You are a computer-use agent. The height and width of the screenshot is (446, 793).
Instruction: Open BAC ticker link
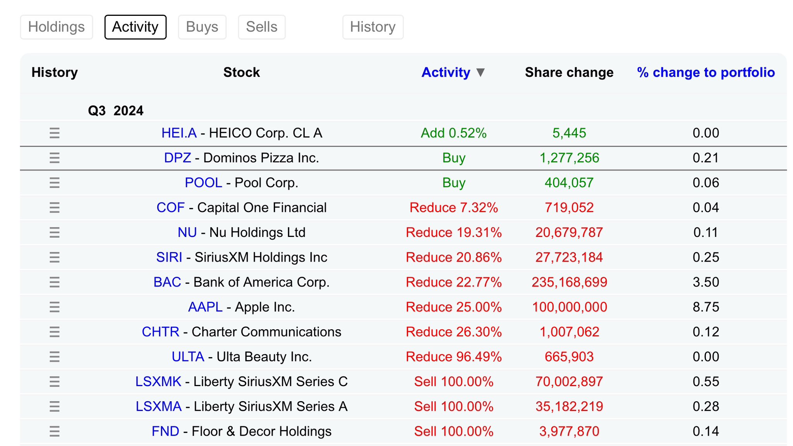point(167,282)
